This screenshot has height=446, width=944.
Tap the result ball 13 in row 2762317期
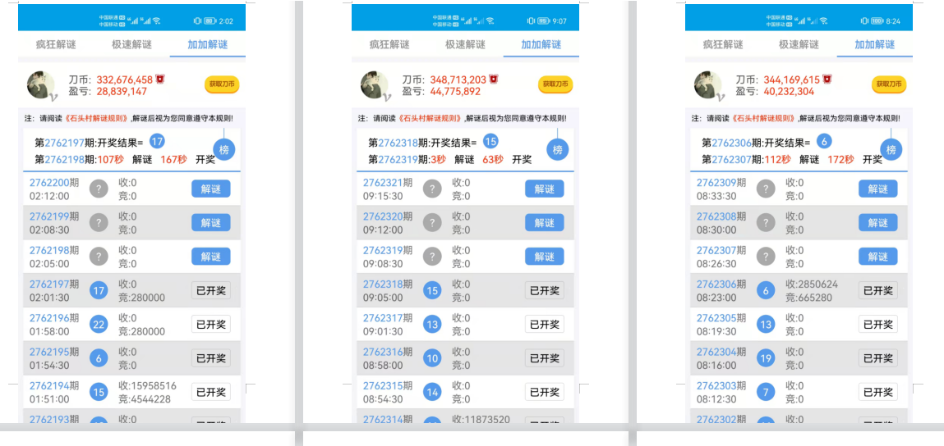coord(432,325)
